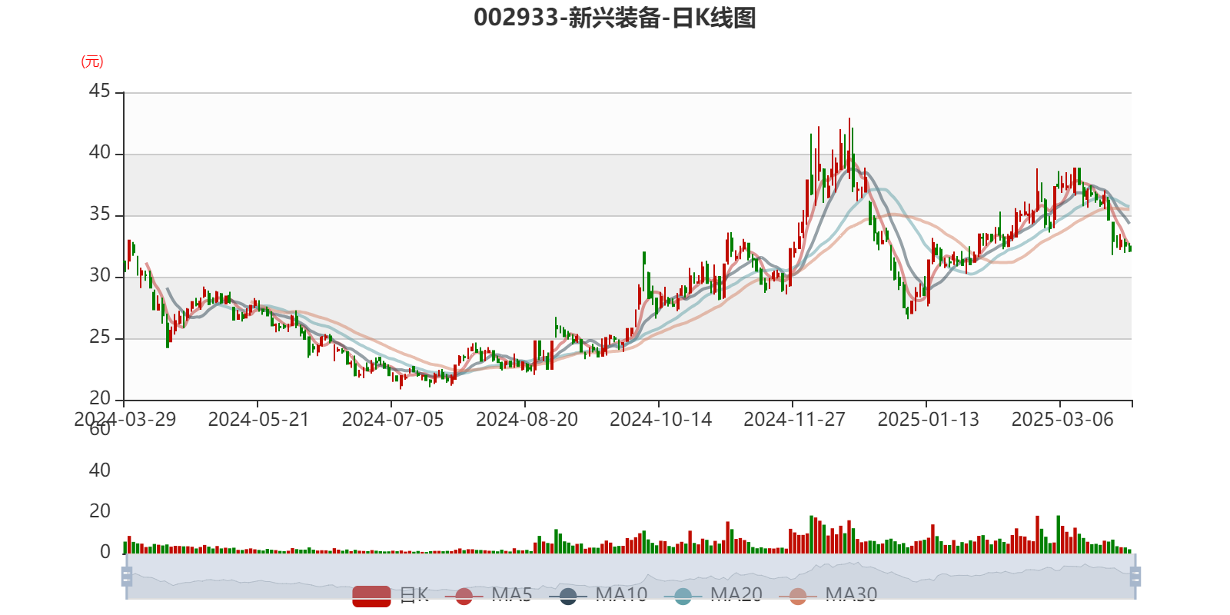The height and width of the screenshot is (615, 1230).
Task: Click the chart title 002933-新兴装备-日K线图
Action: click(x=615, y=18)
